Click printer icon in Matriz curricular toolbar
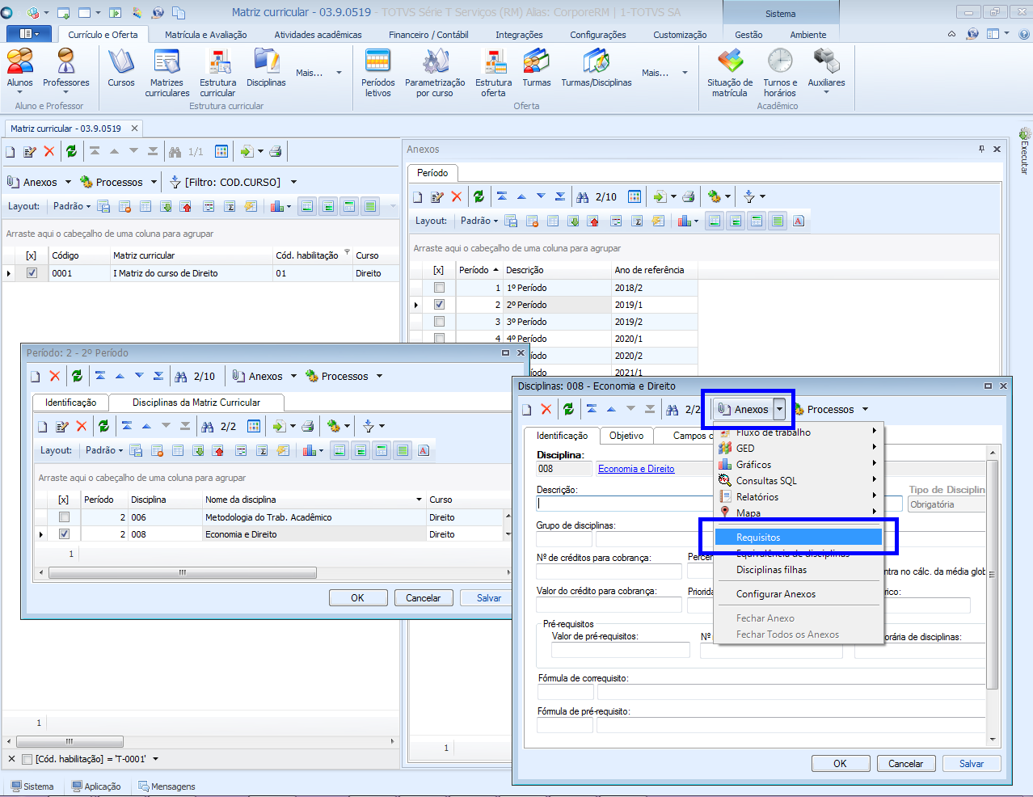The height and width of the screenshot is (797, 1033). (275, 151)
